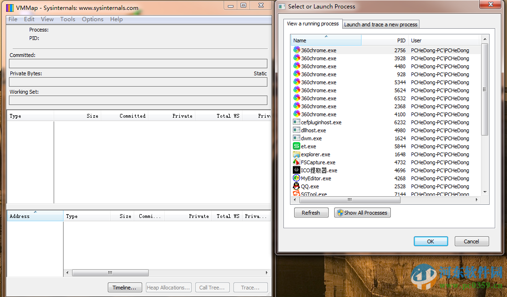The height and width of the screenshot is (297, 507).
Task: Sort summary table by Type column header
Action: 31,116
